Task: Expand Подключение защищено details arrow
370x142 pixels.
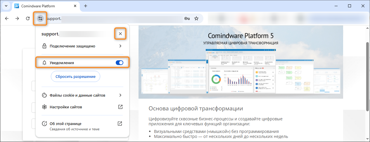Action: tap(120, 46)
